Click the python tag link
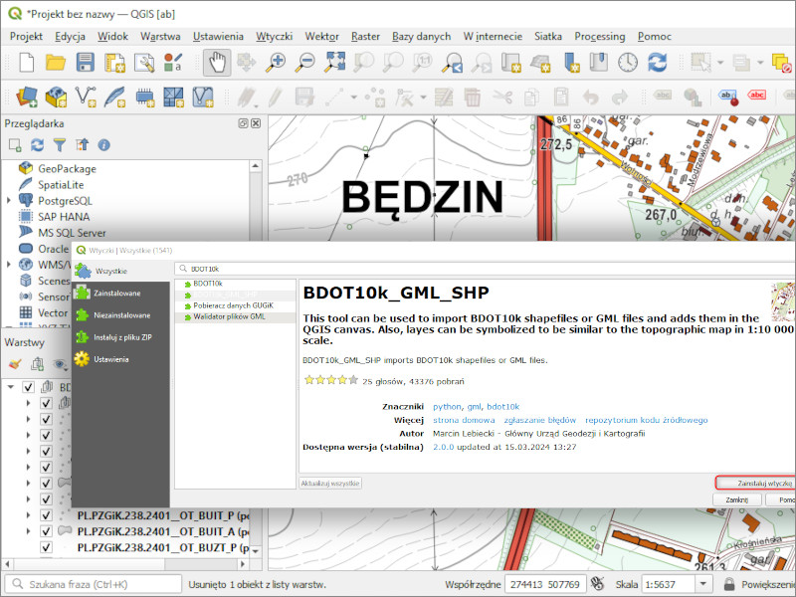This screenshot has height=597, width=796. coord(447,407)
